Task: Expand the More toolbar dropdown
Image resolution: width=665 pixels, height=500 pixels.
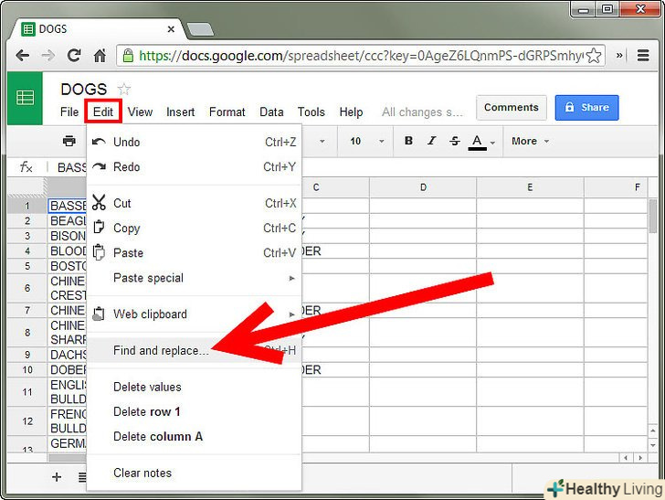Action: point(530,141)
